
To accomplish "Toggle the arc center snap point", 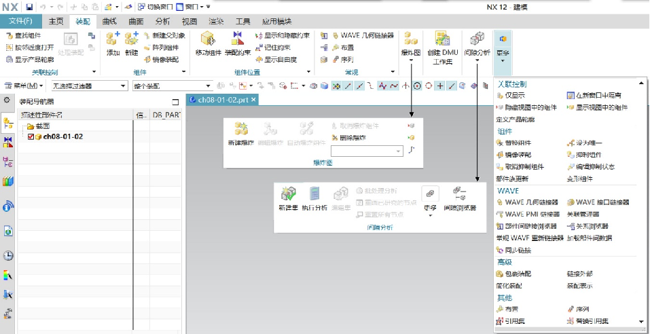I will 418,86.
